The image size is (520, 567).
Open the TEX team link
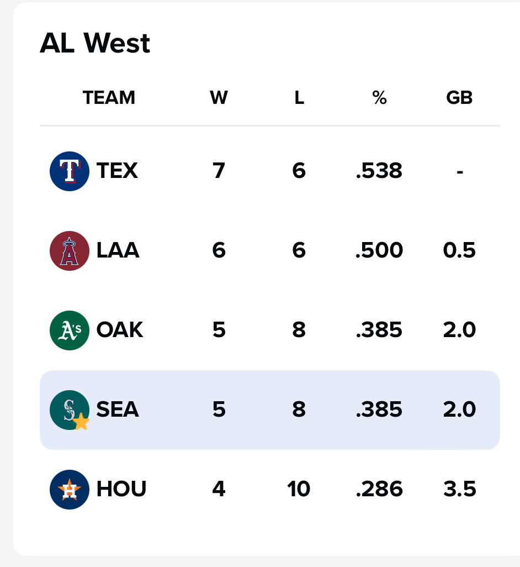pyautogui.click(x=117, y=171)
